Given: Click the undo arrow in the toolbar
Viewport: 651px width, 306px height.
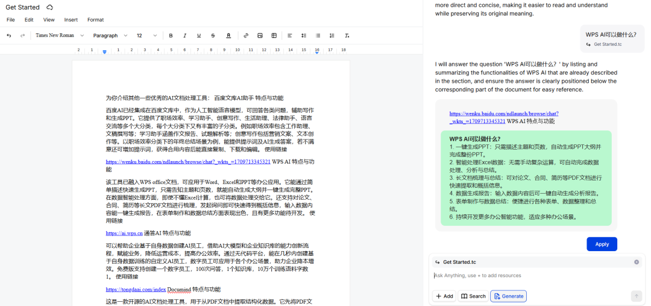Looking at the screenshot, I should pos(8,36).
